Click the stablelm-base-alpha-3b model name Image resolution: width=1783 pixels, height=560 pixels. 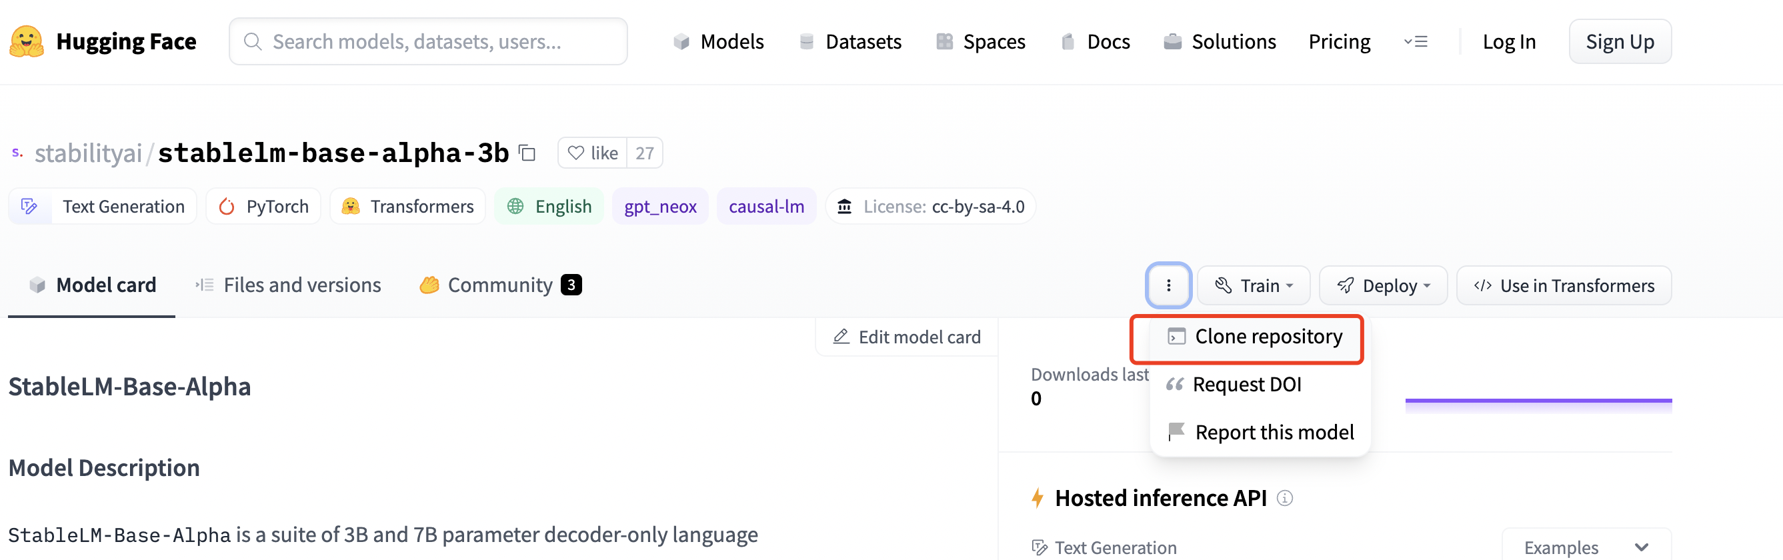[333, 153]
